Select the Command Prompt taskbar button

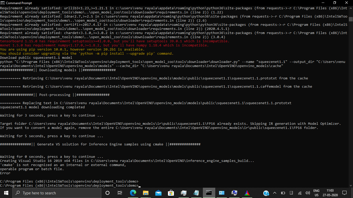point(209,193)
